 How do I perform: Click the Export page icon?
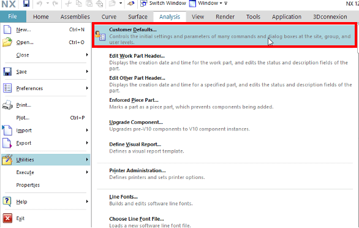tap(7, 143)
